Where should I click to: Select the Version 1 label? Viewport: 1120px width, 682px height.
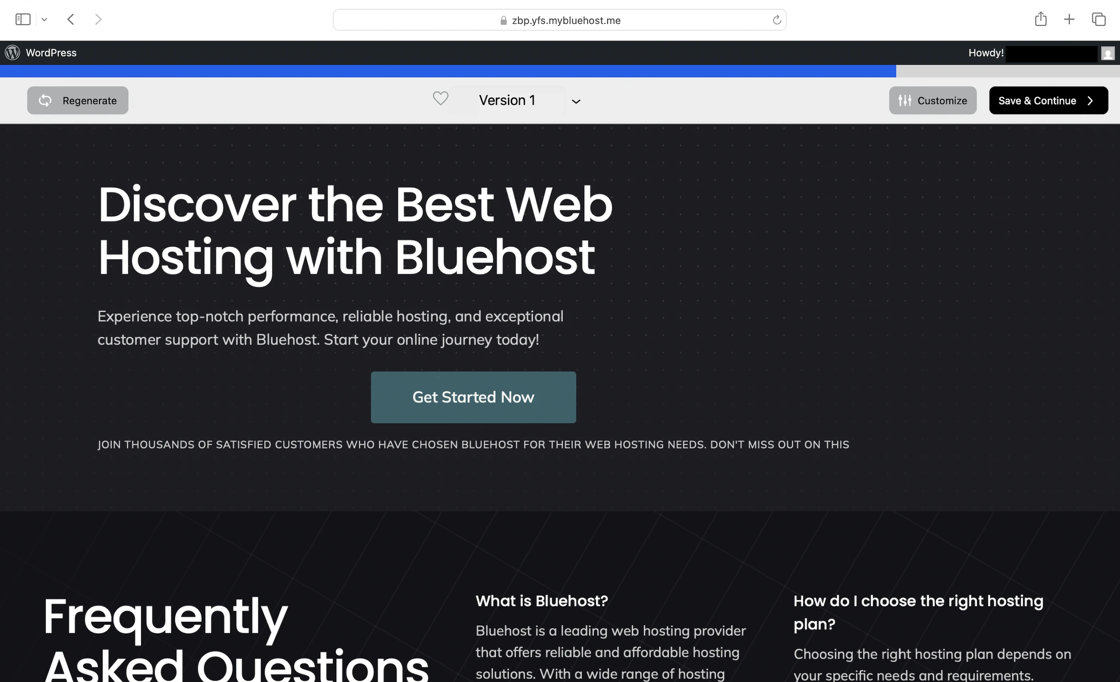[506, 100]
